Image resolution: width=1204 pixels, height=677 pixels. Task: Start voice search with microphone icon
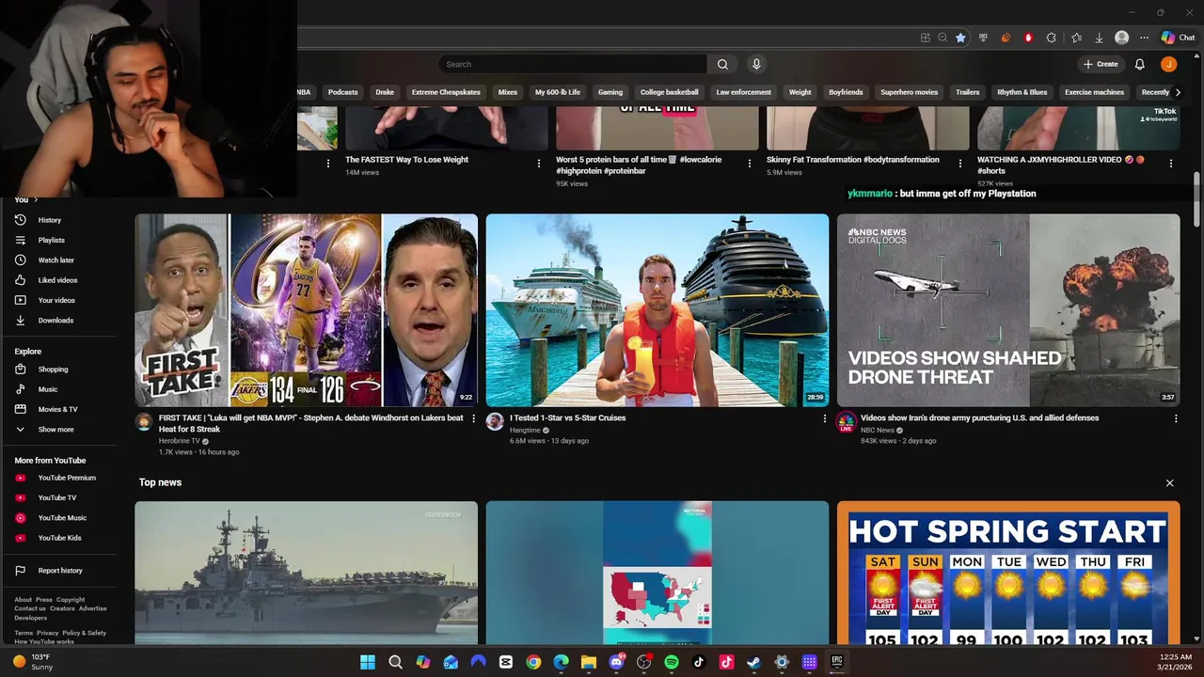(756, 64)
